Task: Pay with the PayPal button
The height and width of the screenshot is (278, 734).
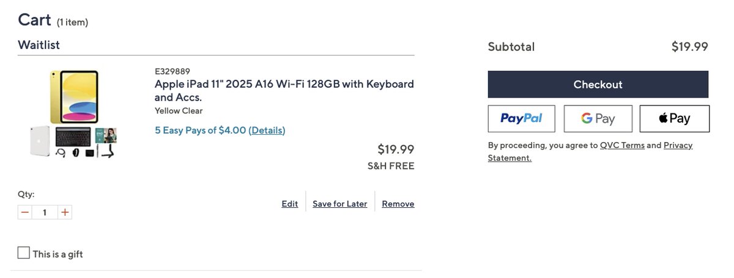Action: coord(521,119)
